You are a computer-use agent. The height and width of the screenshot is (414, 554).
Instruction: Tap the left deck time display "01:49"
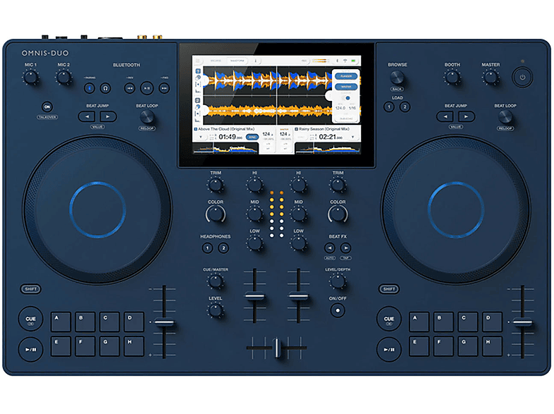(x=227, y=137)
